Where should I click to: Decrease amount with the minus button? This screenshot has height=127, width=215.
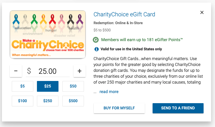pos(16,71)
